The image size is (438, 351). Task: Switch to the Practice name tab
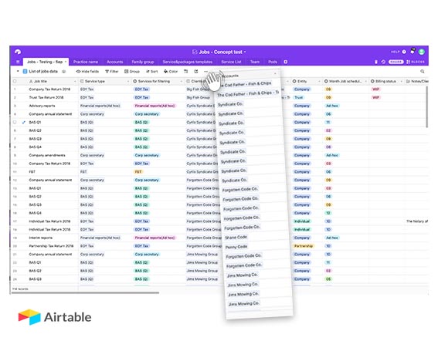(86, 62)
